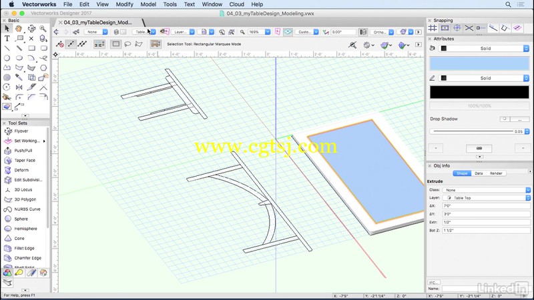The height and width of the screenshot is (300, 534).
Task: Toggle Smart Edge snapping
Action: pyautogui.click(x=505, y=28)
